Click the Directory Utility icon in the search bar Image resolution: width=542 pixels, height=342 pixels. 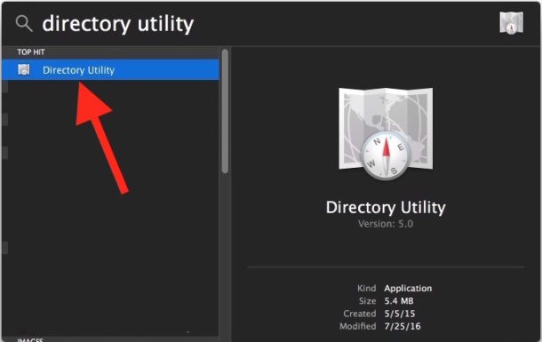[x=511, y=23]
